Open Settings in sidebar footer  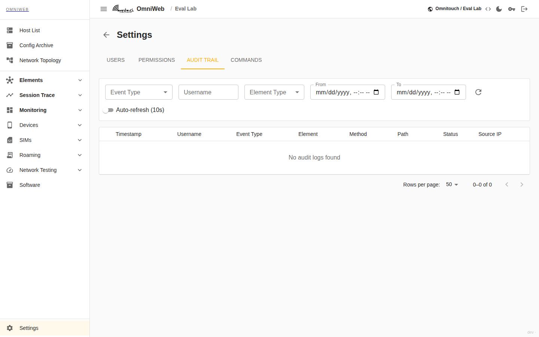(x=45, y=328)
